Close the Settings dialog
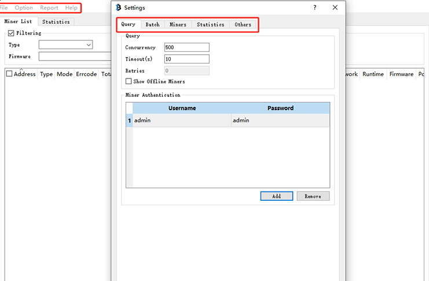429x281 pixels. pos(335,8)
